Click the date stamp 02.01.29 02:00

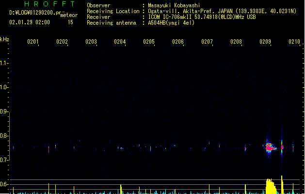click(x=30, y=22)
